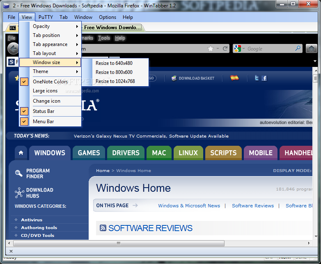Open the list all tabs dropdown arrow
This screenshot has width=321, height=264.
315,61
